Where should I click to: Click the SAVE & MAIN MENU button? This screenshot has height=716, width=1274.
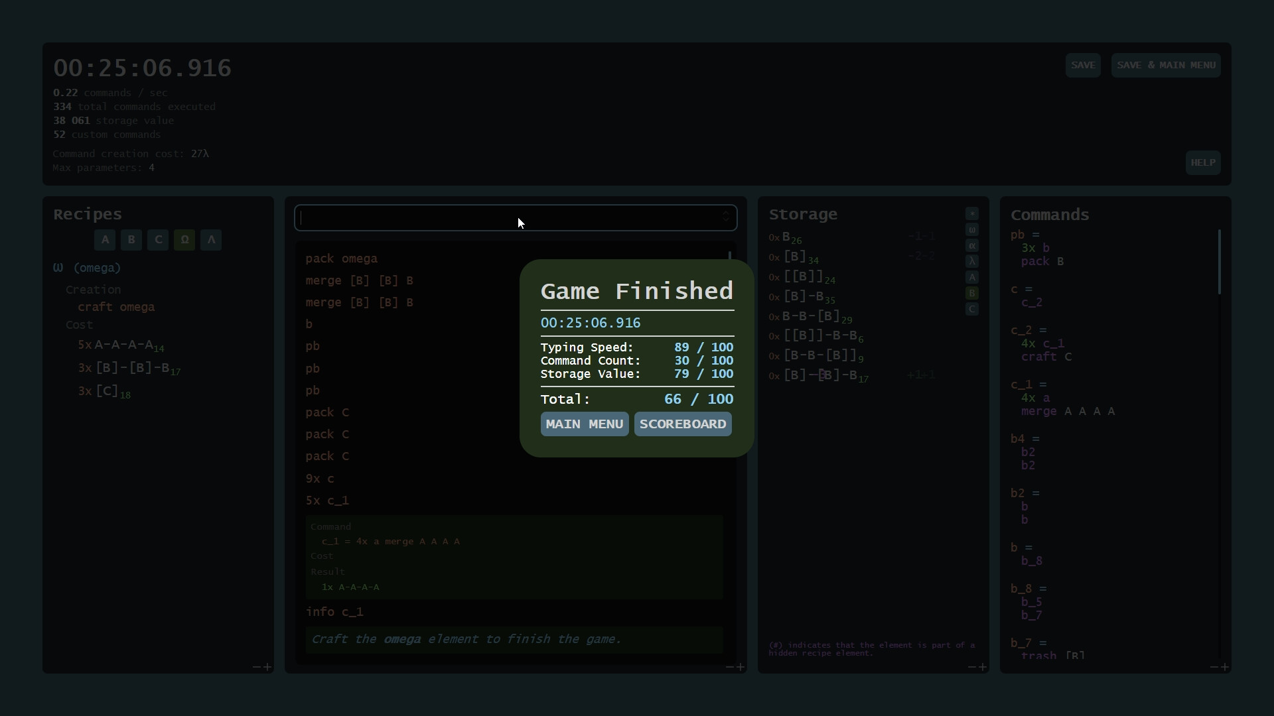coord(1165,65)
